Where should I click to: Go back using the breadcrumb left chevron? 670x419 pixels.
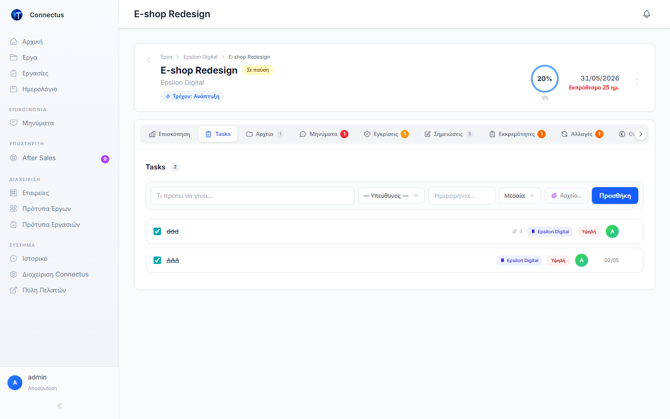(x=148, y=60)
